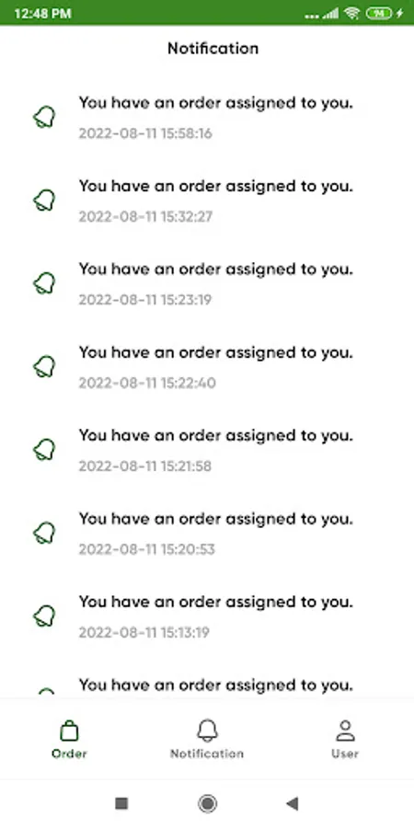Tap bell icon beside 15:13:19 notification
The height and width of the screenshot is (828, 414).
(x=44, y=615)
